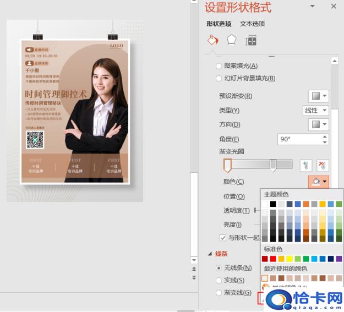This screenshot has height=312, width=344.
Task: Collapse the 线条 section
Action: (210, 254)
